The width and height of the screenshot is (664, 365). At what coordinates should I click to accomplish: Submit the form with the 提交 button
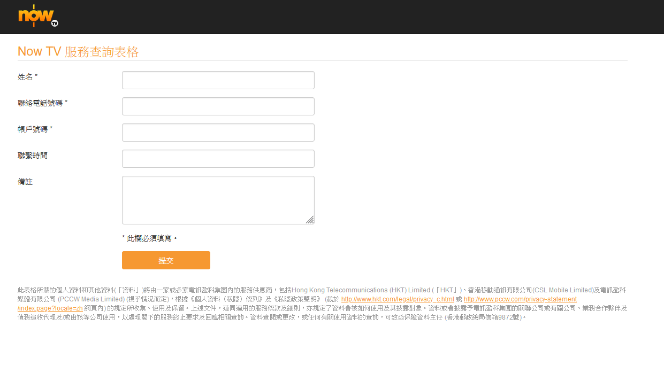click(x=166, y=260)
